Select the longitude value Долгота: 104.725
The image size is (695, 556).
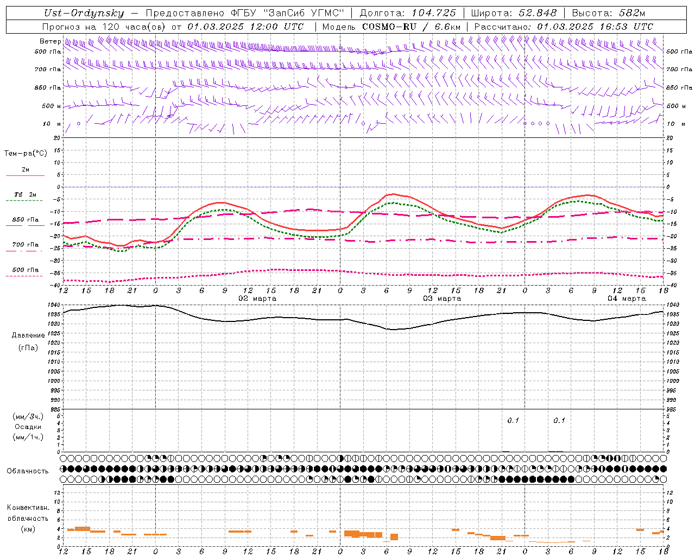(x=408, y=14)
